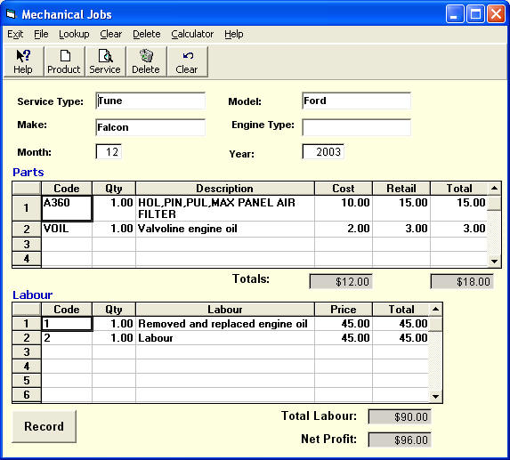Click the Parts grid scroll-down arrow
510x460 pixels.
point(494,261)
